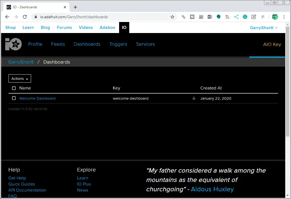Open the OneNote clipper extension
Screen dimensions: 291x199
210,17
